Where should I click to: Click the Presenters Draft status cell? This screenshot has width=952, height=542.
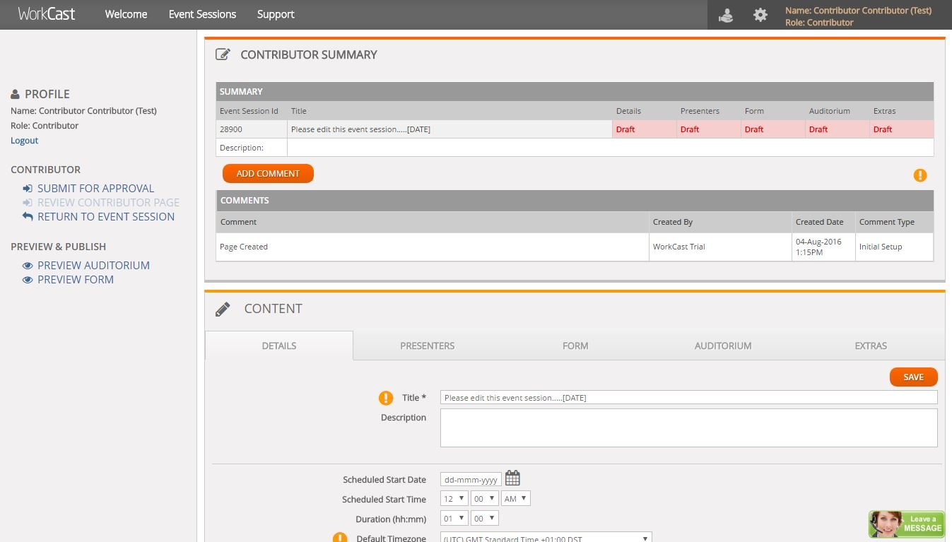(x=709, y=129)
